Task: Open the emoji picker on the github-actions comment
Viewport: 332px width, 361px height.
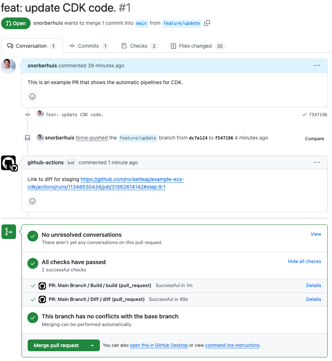Action: (32, 201)
